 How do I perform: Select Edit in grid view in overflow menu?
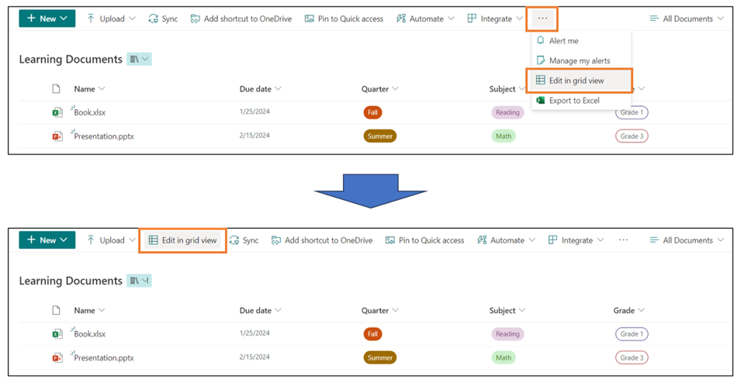(x=581, y=81)
